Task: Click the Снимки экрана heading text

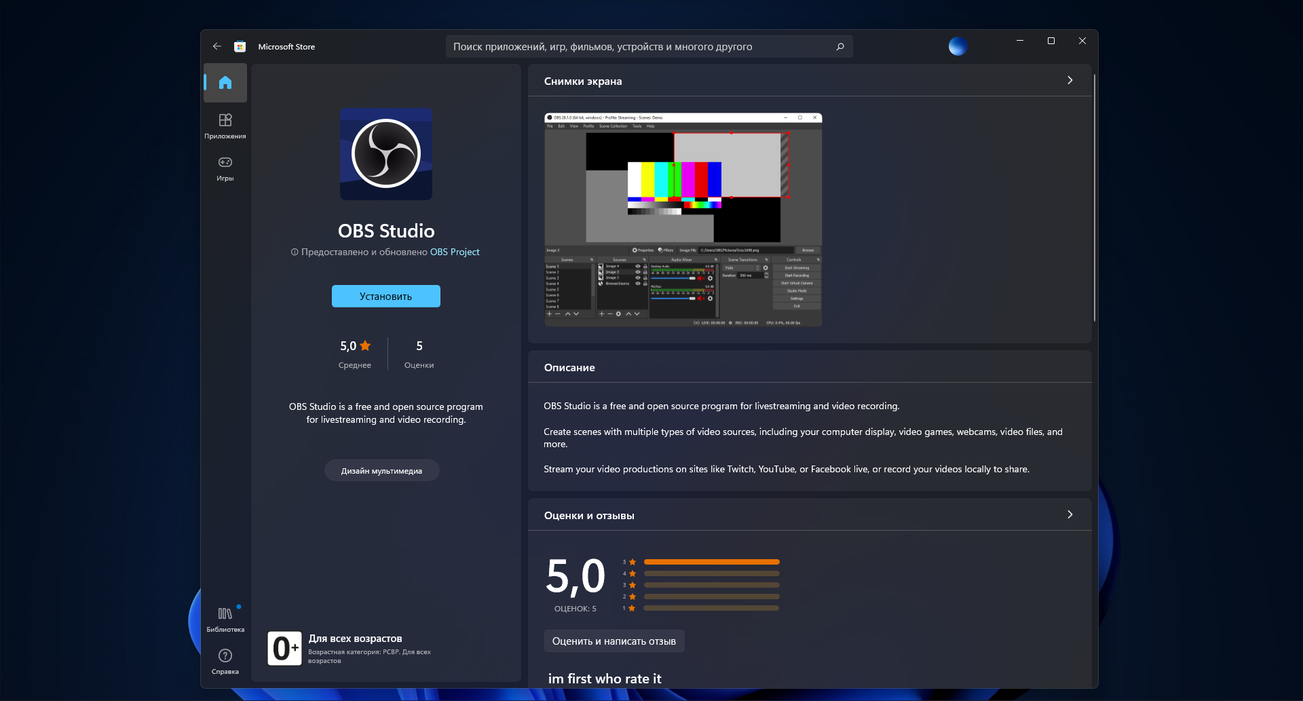Action: [583, 81]
